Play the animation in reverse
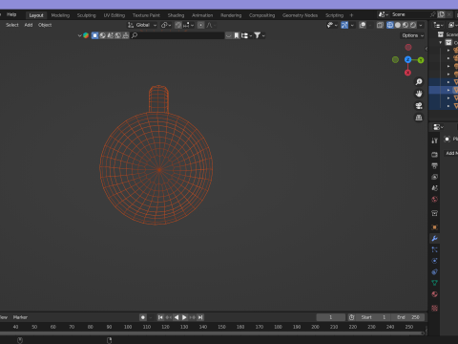The image size is (458, 344). click(177, 317)
